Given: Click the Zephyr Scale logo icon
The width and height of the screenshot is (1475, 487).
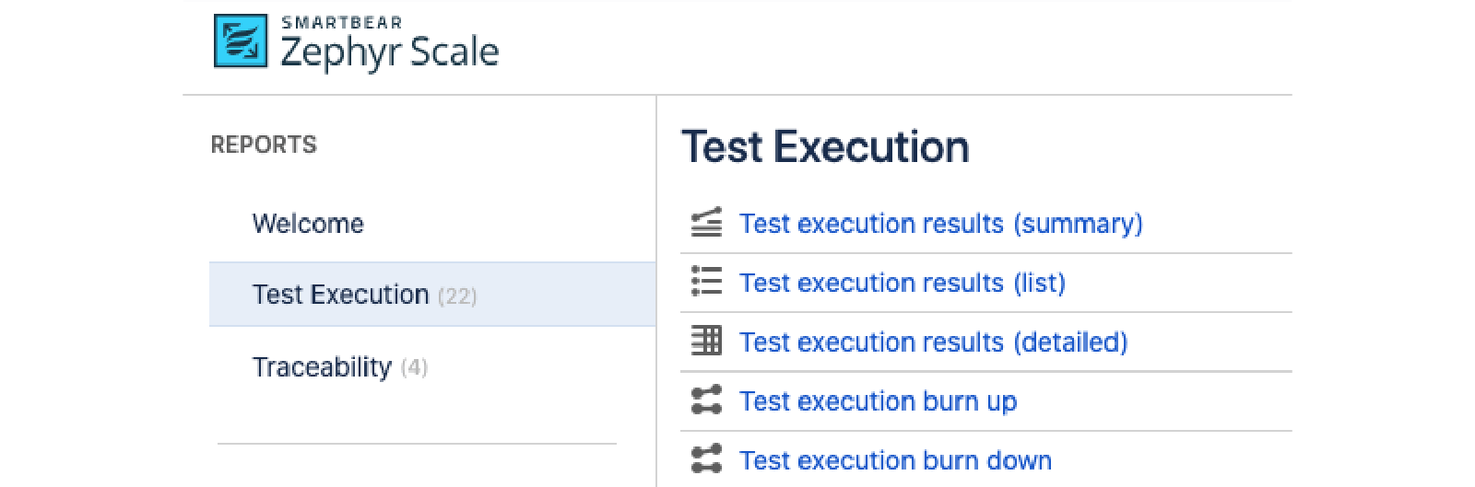Looking at the screenshot, I should pyautogui.click(x=241, y=41).
